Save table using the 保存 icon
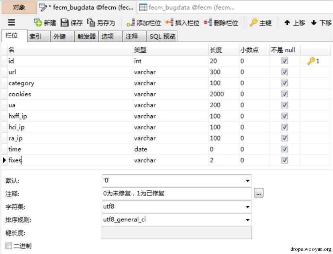 point(64,23)
